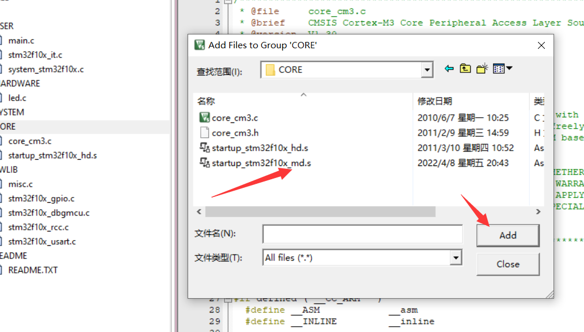Click editor line 29 with #define __INLINE
The width and height of the screenshot is (584, 332).
(339, 321)
